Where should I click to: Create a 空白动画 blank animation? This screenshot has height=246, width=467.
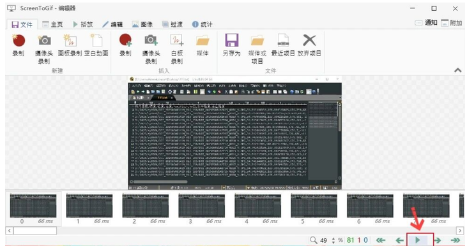click(x=96, y=45)
